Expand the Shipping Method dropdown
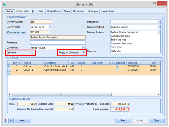 [159, 27]
